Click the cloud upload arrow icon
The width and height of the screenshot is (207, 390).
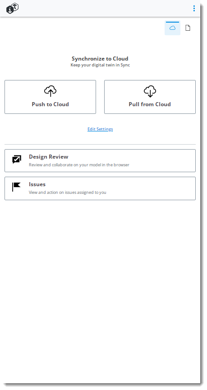click(x=51, y=91)
